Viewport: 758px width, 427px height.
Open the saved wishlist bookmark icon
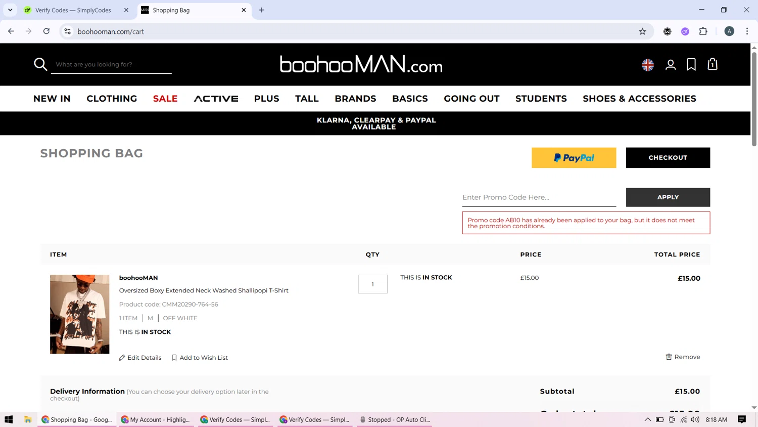[x=691, y=64]
